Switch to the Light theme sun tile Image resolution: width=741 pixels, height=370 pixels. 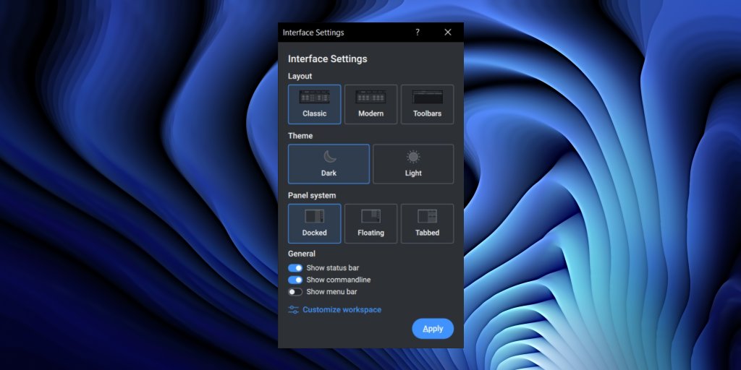click(413, 164)
